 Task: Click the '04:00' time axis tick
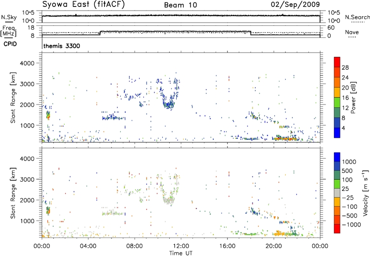[88, 246]
